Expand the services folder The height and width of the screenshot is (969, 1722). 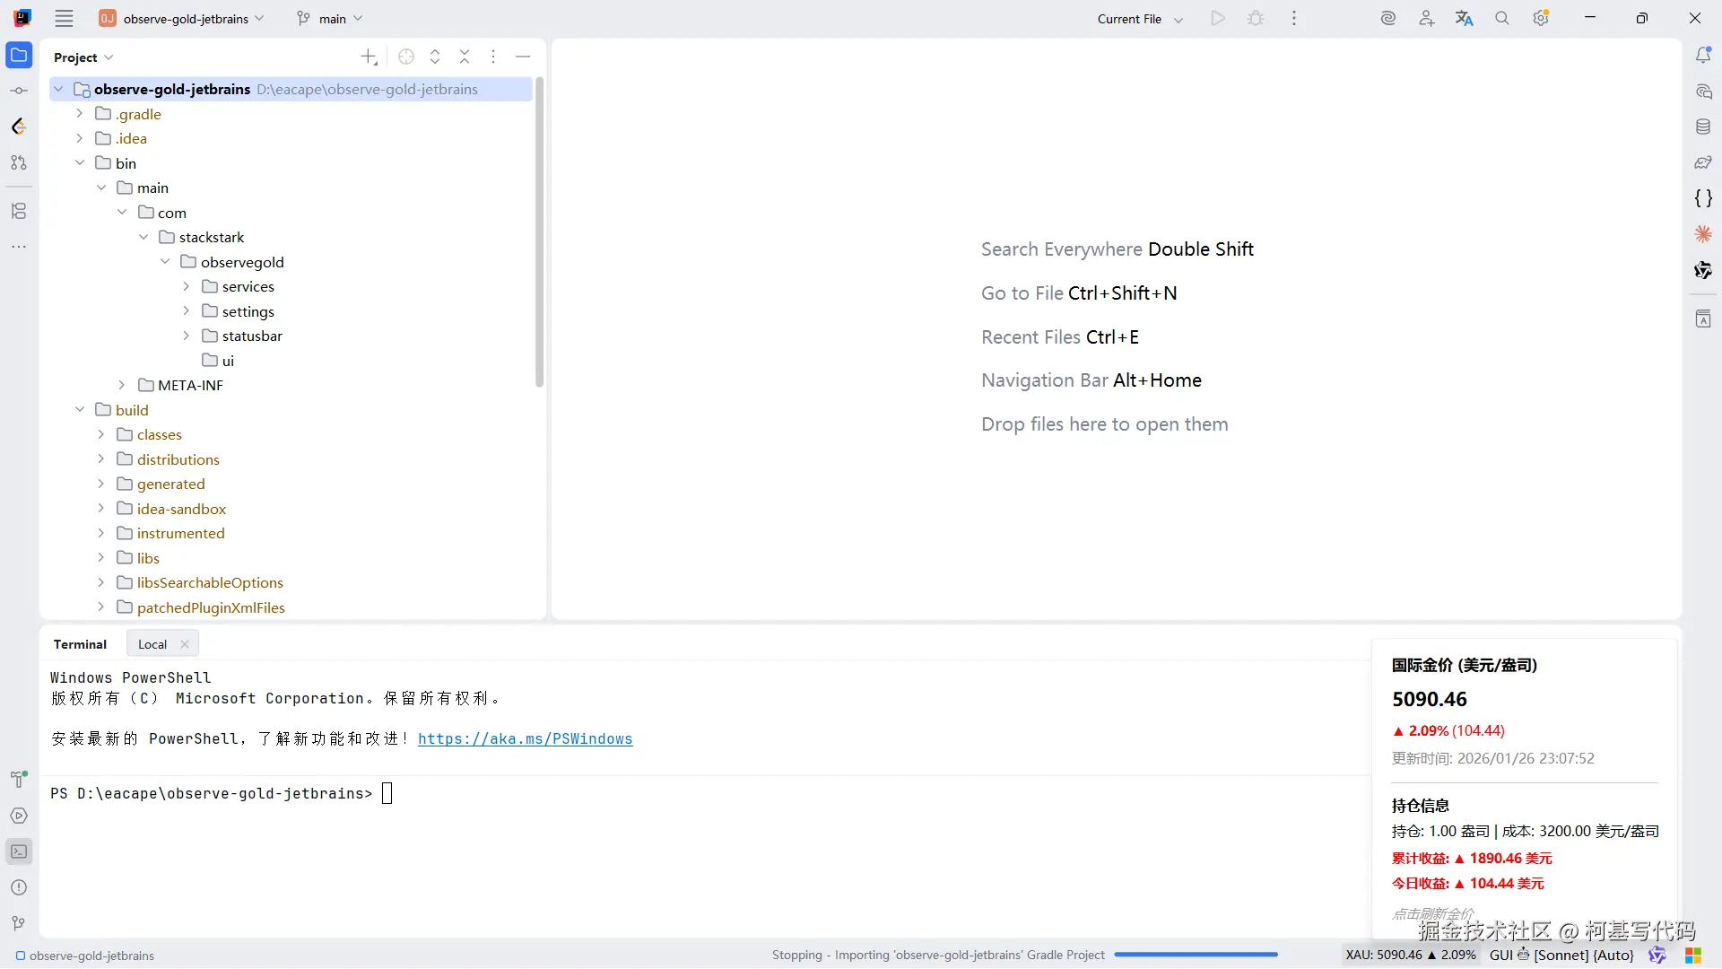pyautogui.click(x=187, y=287)
